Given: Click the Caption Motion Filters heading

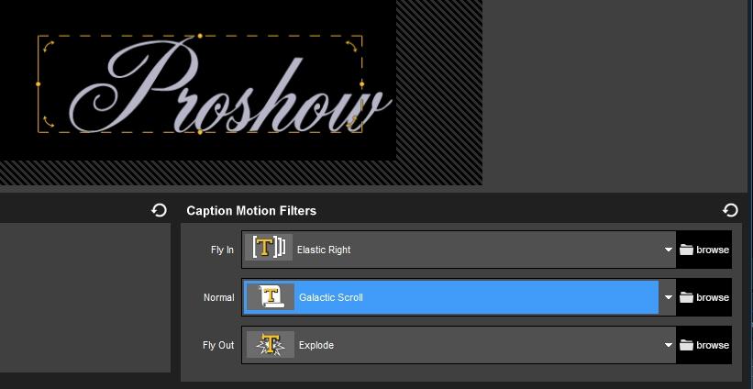Looking at the screenshot, I should point(251,210).
